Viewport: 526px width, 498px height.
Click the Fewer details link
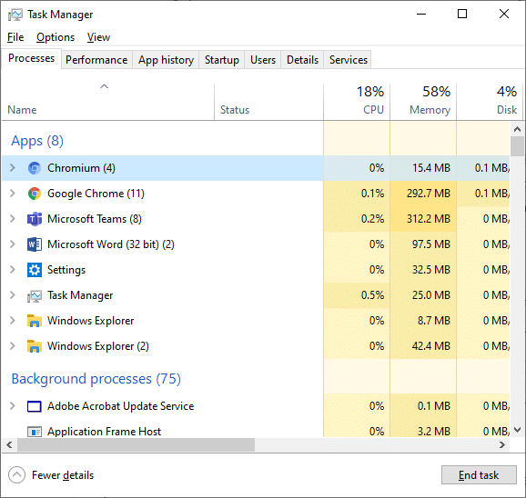(x=63, y=475)
